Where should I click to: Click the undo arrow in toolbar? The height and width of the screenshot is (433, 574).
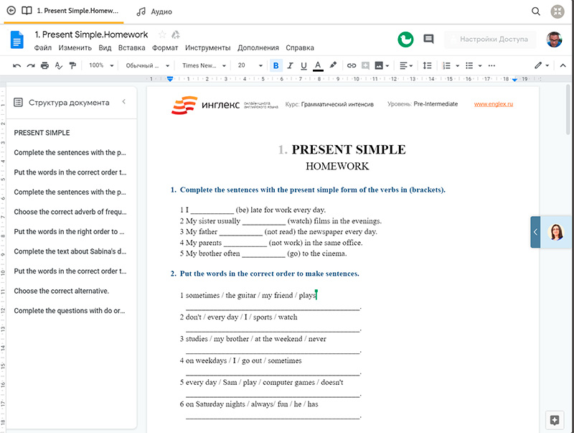[17, 65]
